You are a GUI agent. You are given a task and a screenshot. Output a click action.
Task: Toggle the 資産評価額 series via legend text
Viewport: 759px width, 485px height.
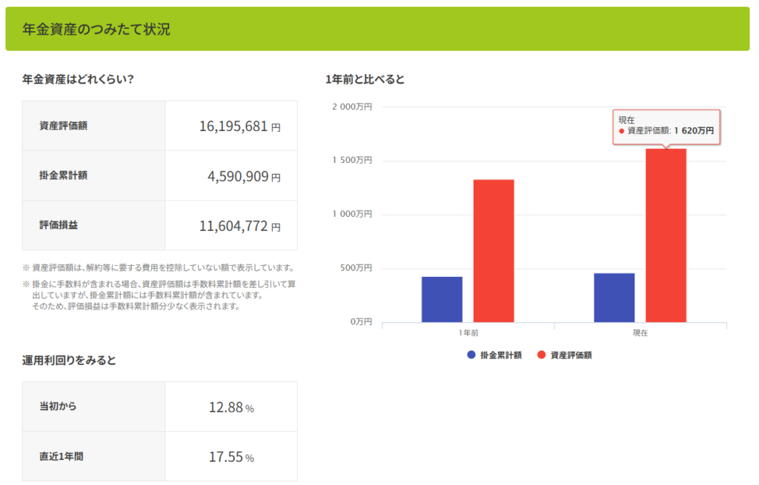click(x=571, y=355)
